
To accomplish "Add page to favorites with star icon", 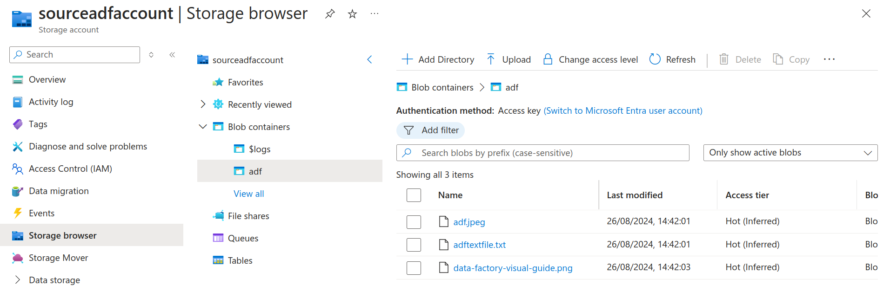I will (352, 14).
